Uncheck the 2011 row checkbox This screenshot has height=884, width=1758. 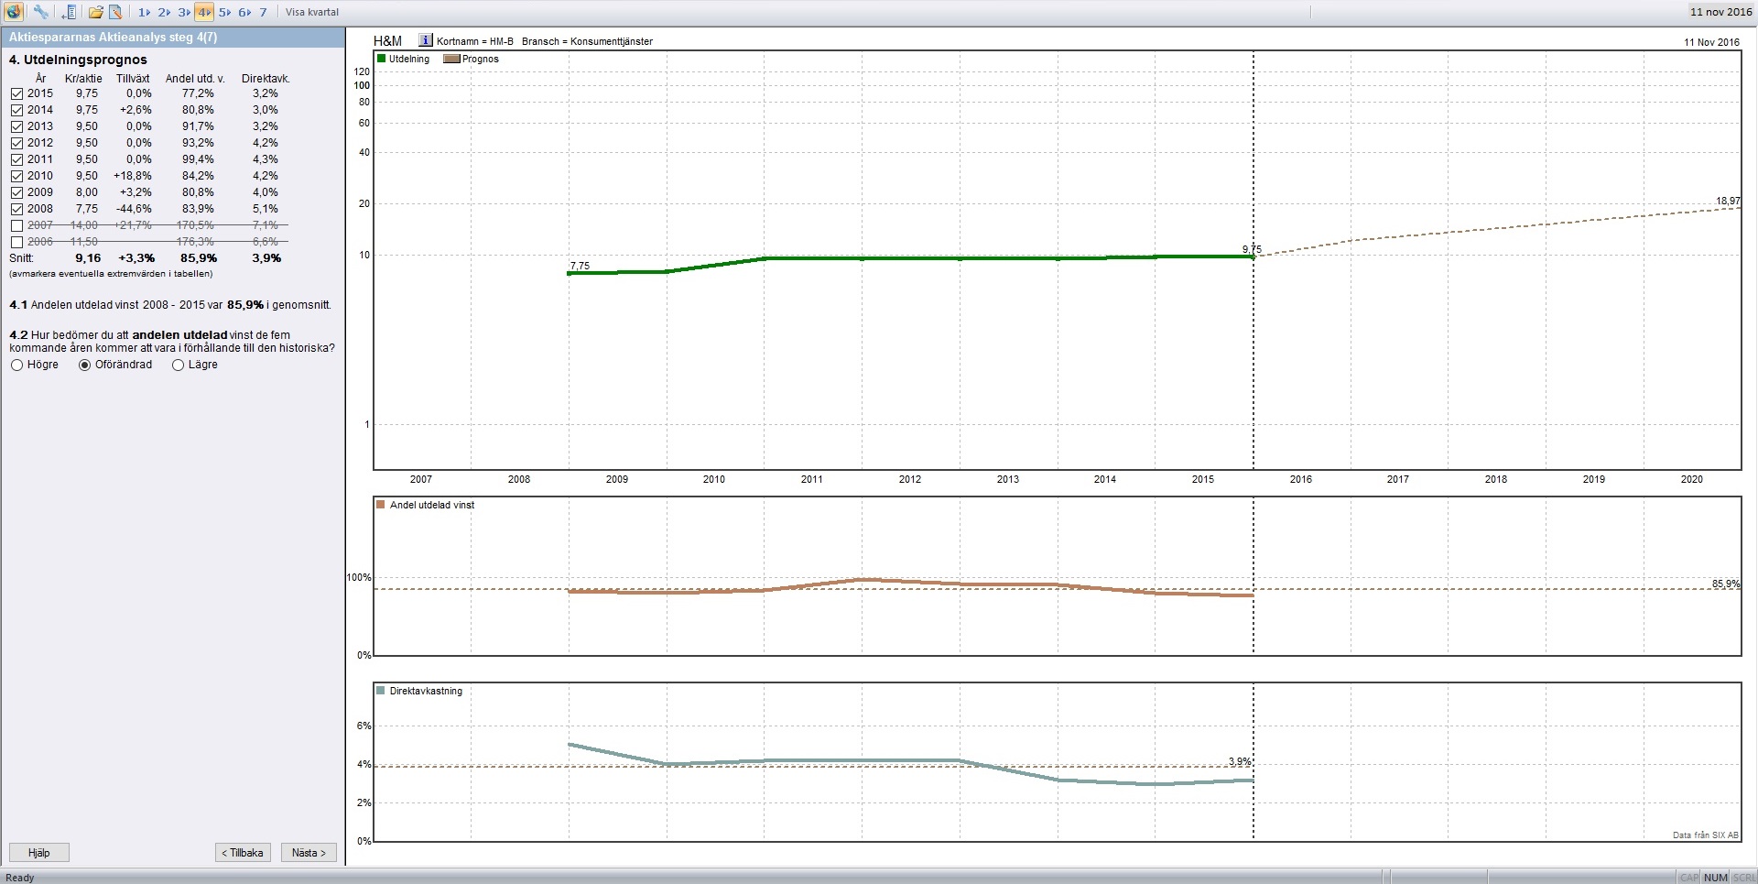[16, 159]
